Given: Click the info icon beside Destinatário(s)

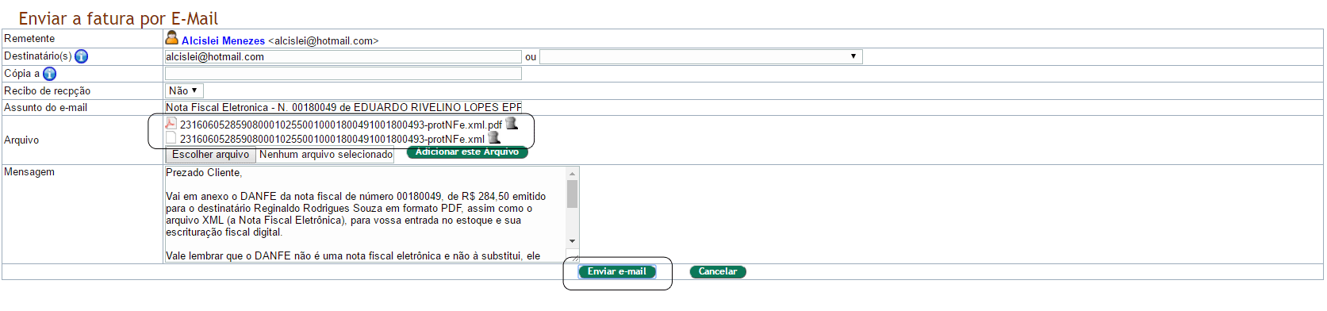Looking at the screenshot, I should pos(81,56).
